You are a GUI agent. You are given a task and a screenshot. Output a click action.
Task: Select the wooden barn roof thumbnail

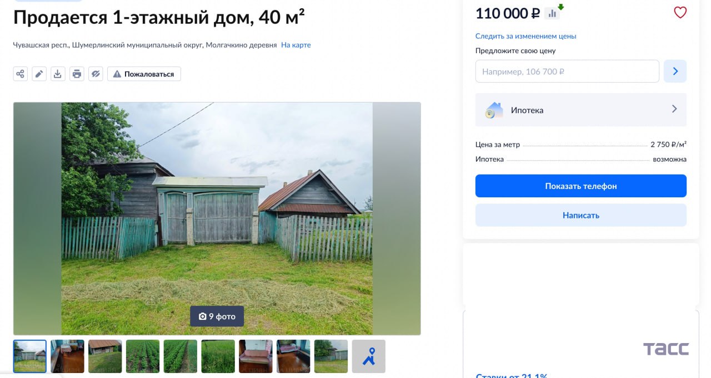coord(105,356)
